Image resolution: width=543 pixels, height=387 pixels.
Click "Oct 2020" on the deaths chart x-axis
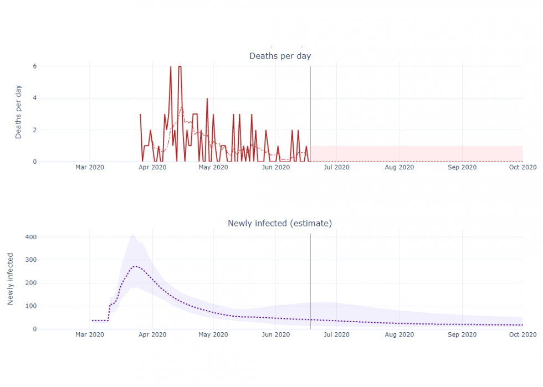tap(522, 167)
